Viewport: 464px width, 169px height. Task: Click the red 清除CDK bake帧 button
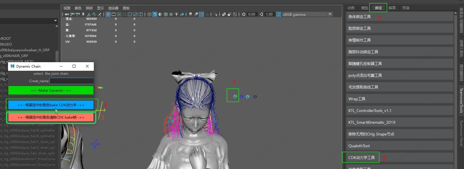[x=51, y=117]
